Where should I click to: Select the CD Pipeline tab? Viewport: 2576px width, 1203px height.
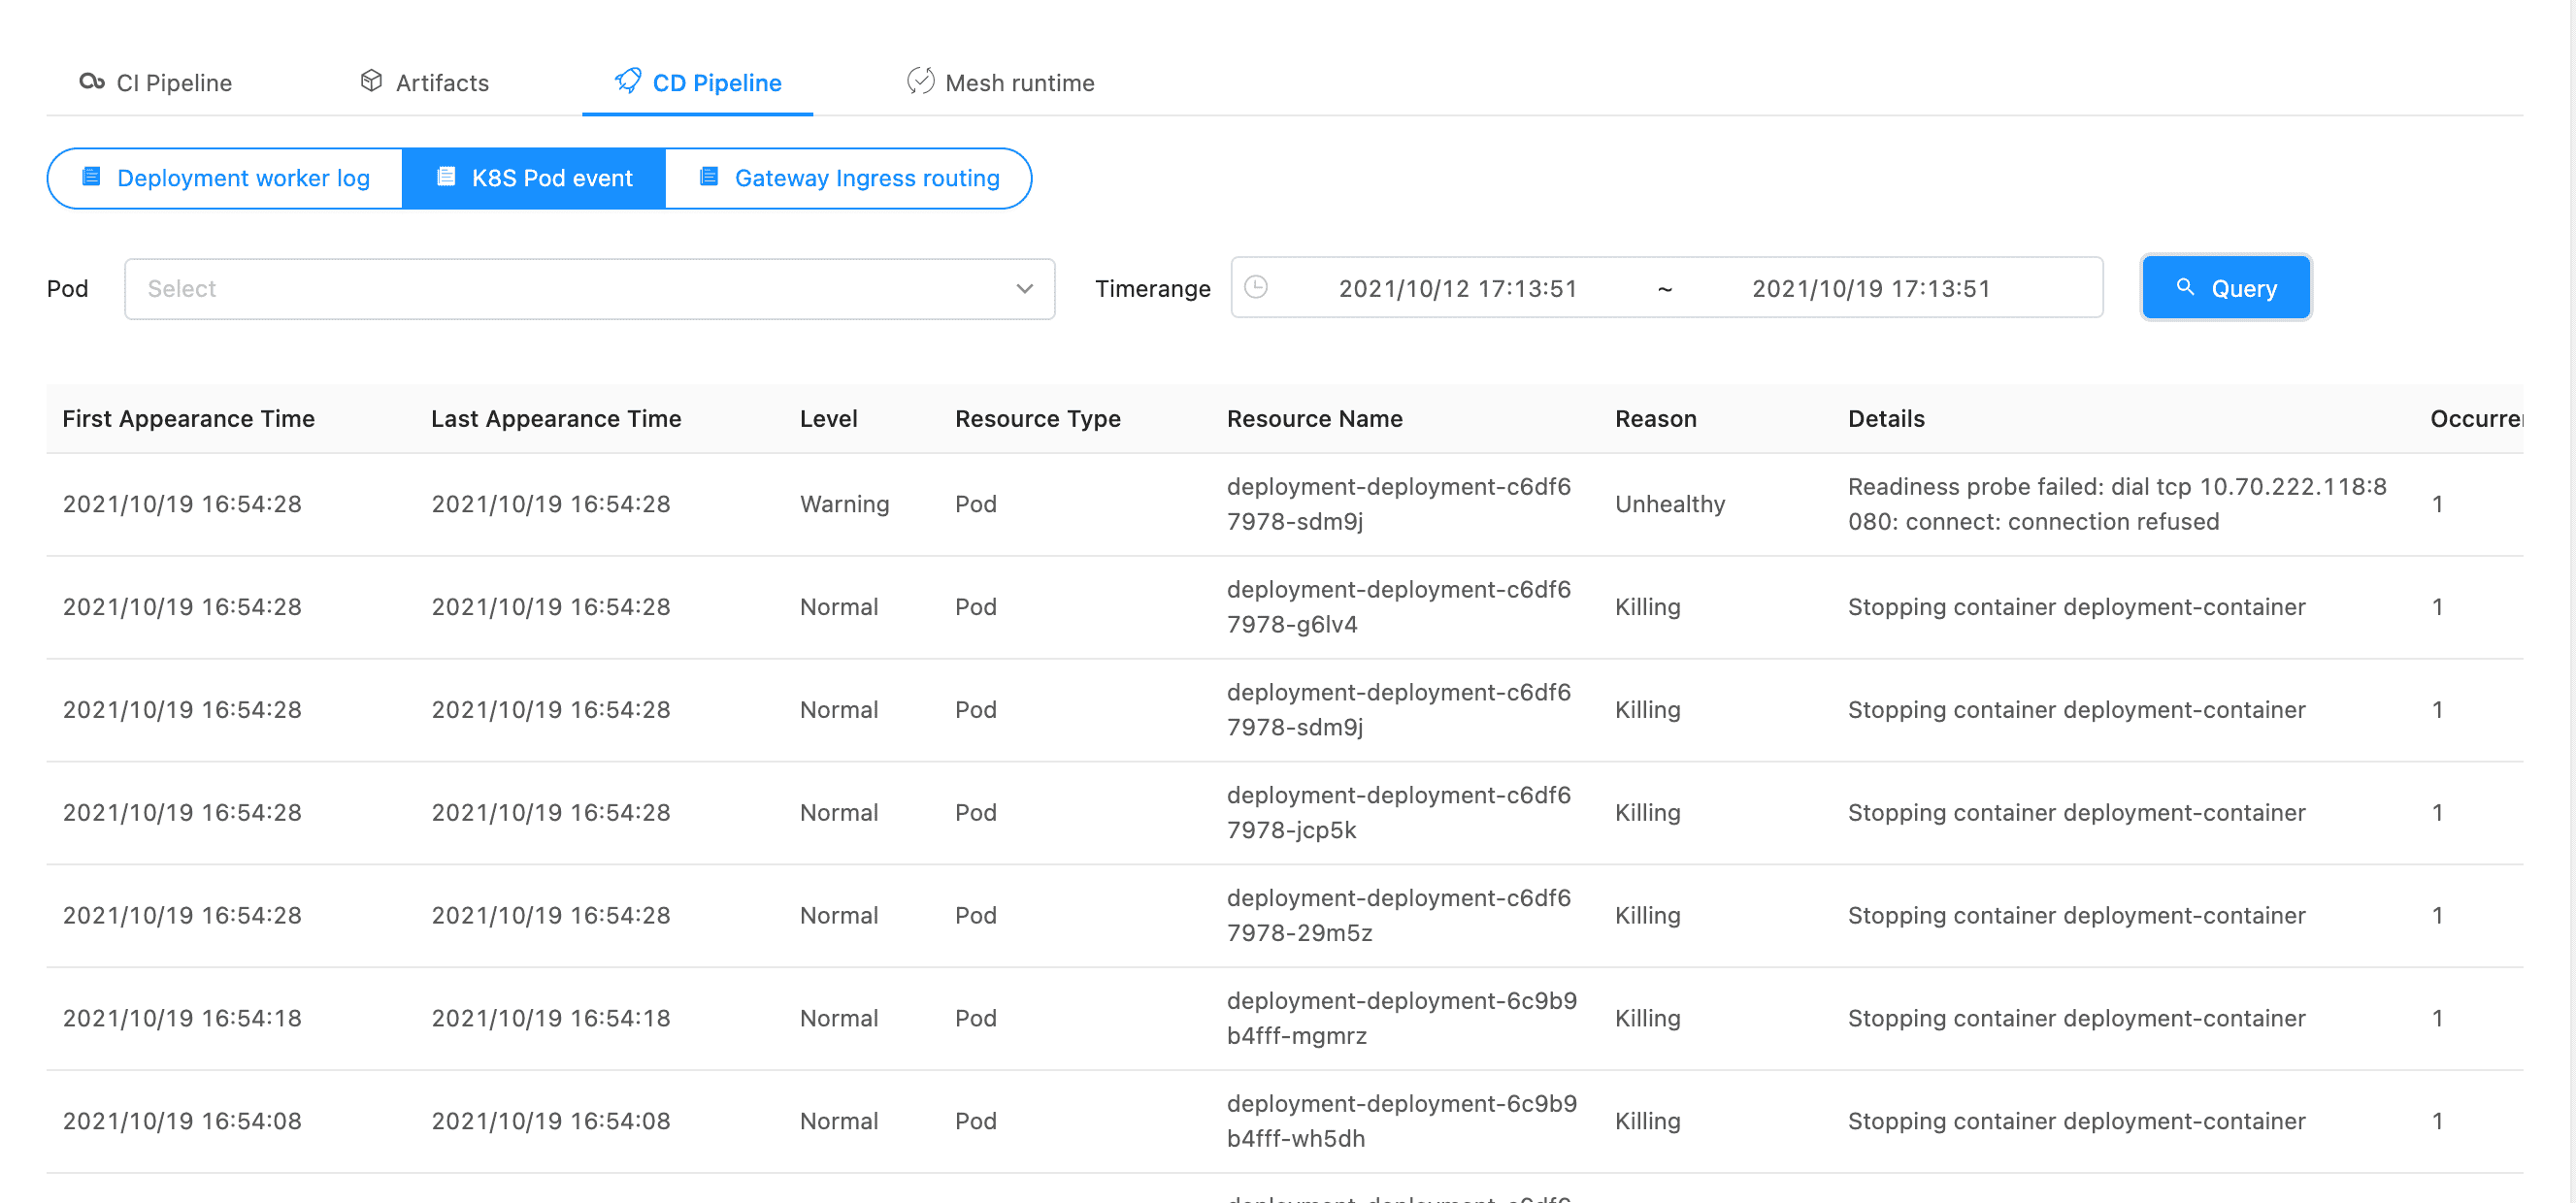[x=698, y=82]
